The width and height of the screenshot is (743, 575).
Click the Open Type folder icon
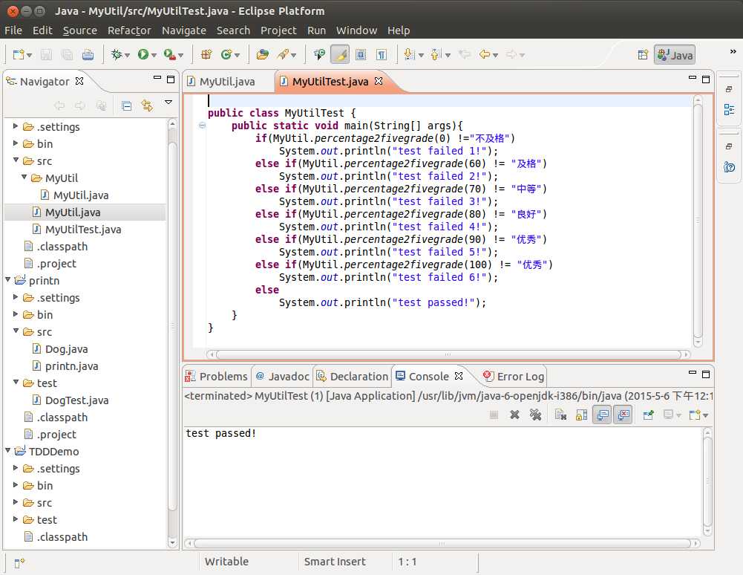[x=263, y=54]
